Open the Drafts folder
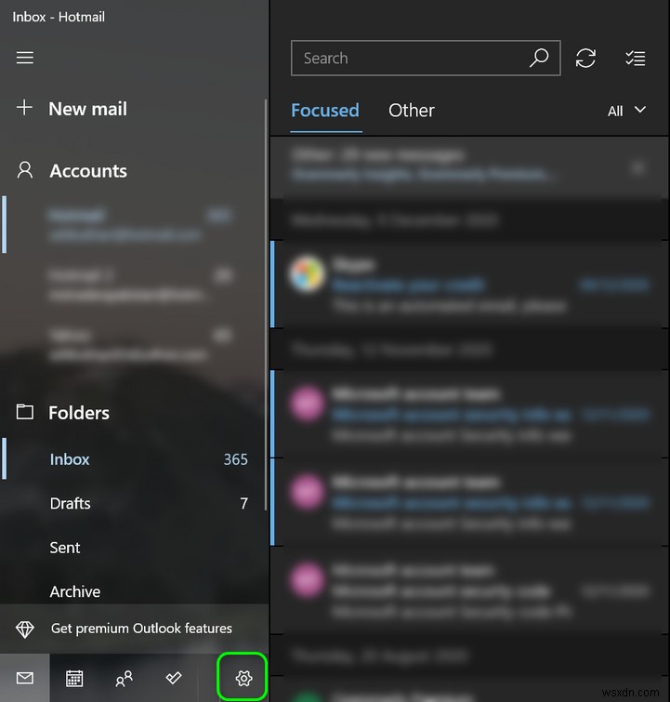670x702 pixels. click(134, 503)
